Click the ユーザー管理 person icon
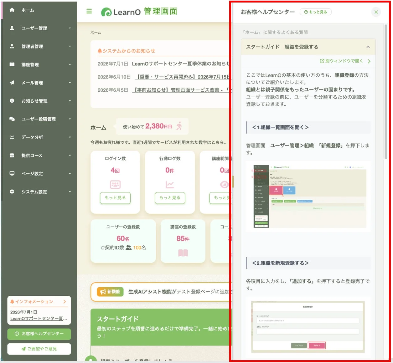 click(x=12, y=28)
